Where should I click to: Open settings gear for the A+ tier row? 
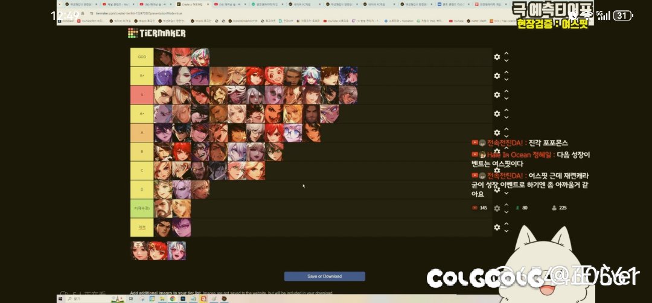click(x=497, y=114)
